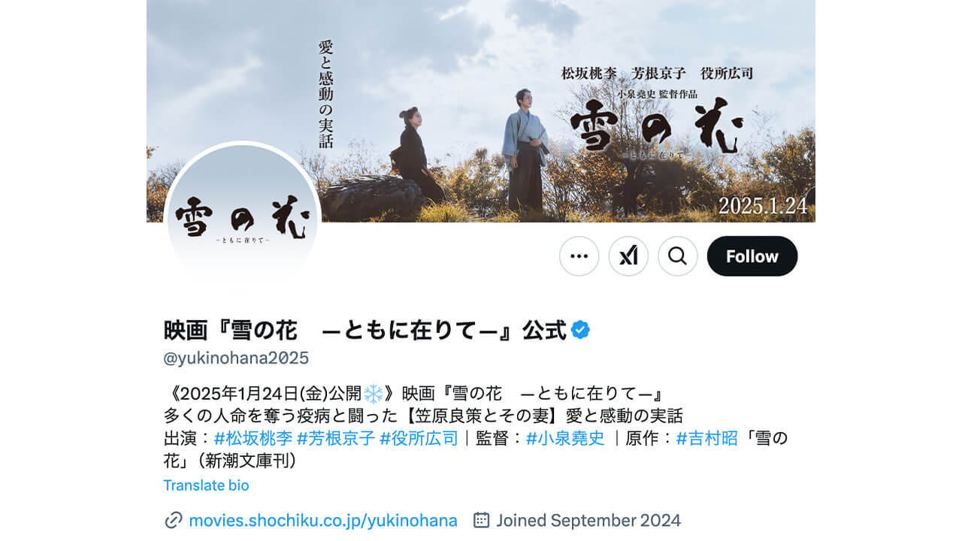
Task: Click the profile display name 映画『雪の花』公式
Action: [365, 330]
